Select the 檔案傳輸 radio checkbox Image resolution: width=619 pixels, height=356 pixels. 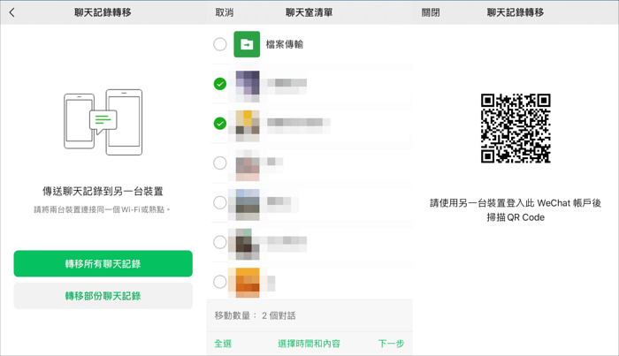pyautogui.click(x=220, y=44)
